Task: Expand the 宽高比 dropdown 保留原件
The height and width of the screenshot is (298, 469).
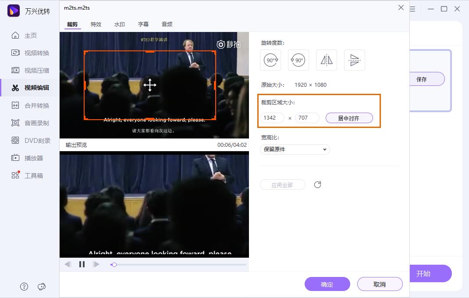Action: [x=295, y=149]
